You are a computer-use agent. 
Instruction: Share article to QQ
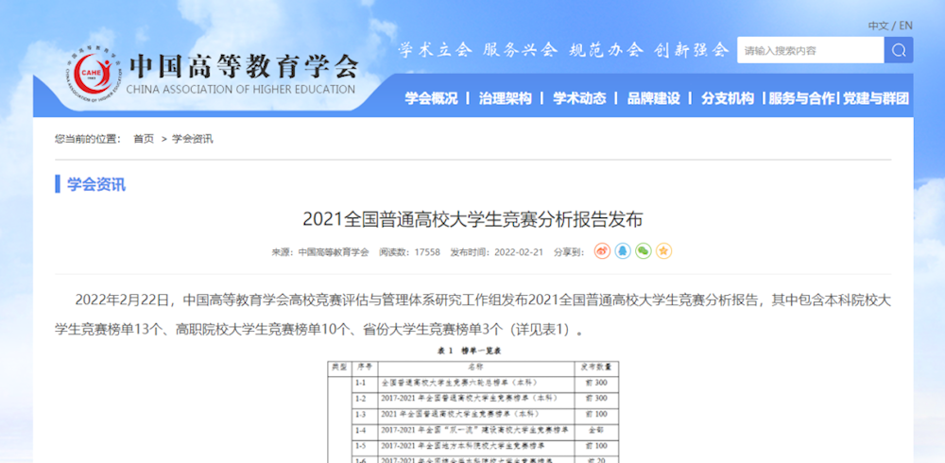tap(623, 251)
